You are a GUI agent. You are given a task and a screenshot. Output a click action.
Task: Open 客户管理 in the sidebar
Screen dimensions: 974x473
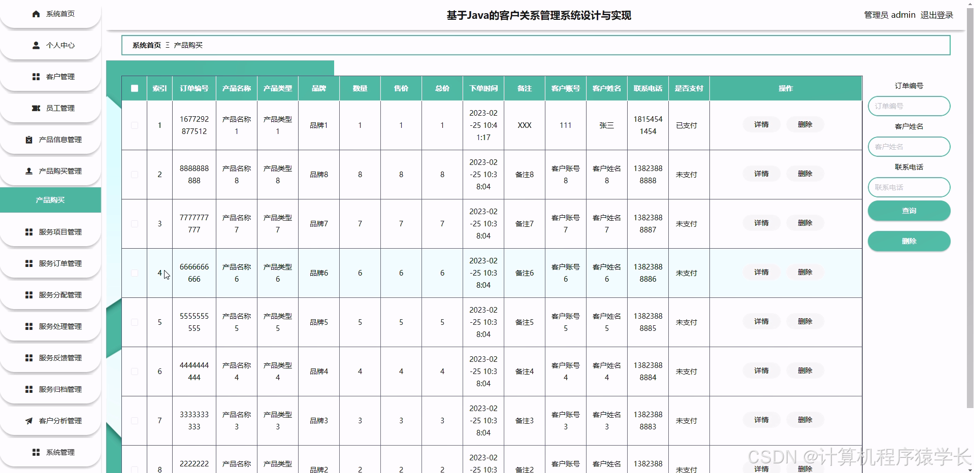[50, 77]
